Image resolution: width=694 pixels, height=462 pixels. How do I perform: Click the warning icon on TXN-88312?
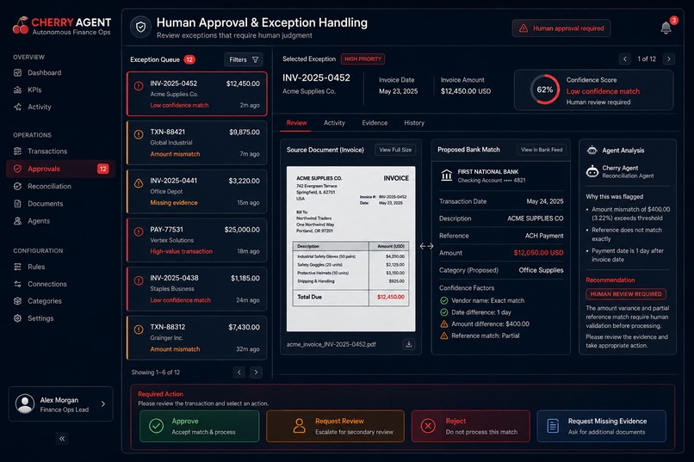pyautogui.click(x=139, y=330)
